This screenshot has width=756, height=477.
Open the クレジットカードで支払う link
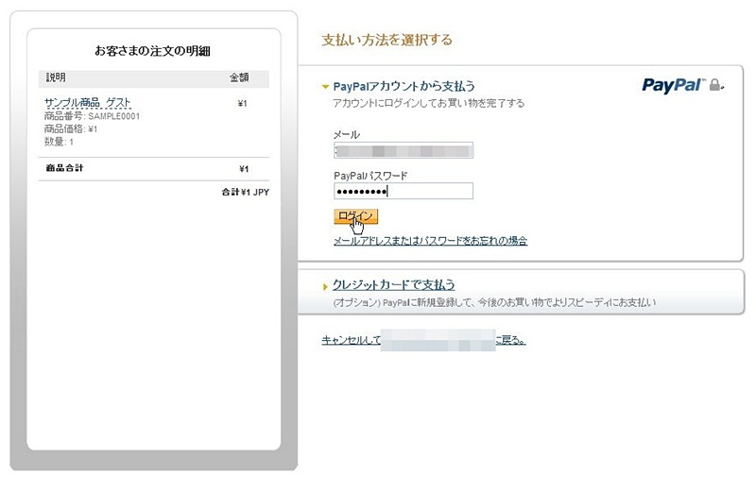(x=393, y=284)
